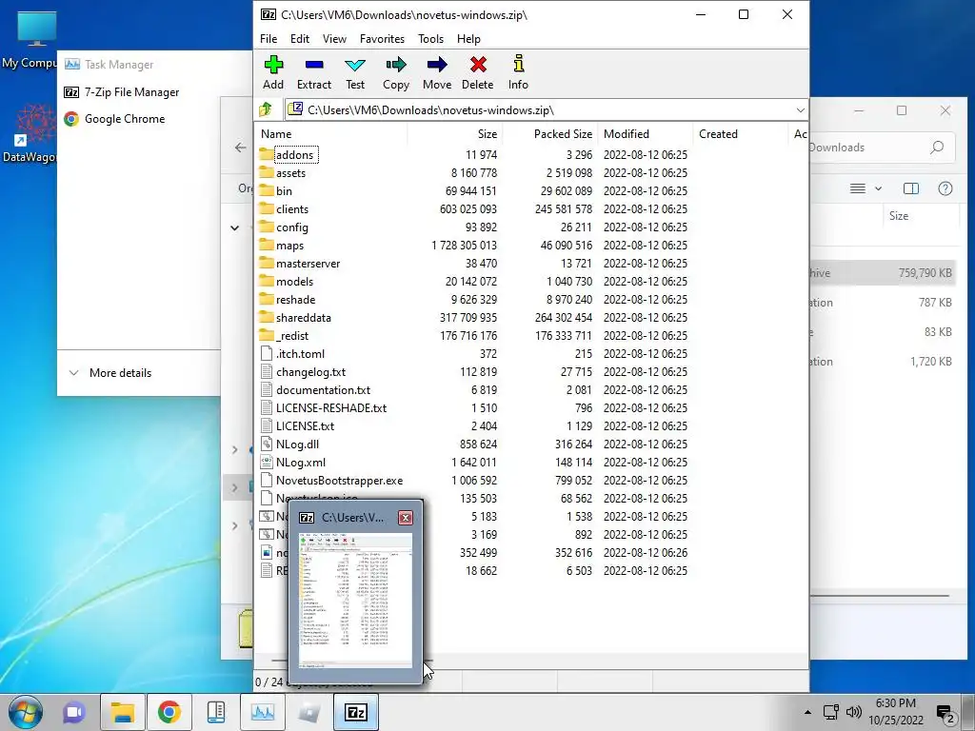Expand More details in Task Manager
This screenshot has height=731, width=975.
(x=110, y=373)
